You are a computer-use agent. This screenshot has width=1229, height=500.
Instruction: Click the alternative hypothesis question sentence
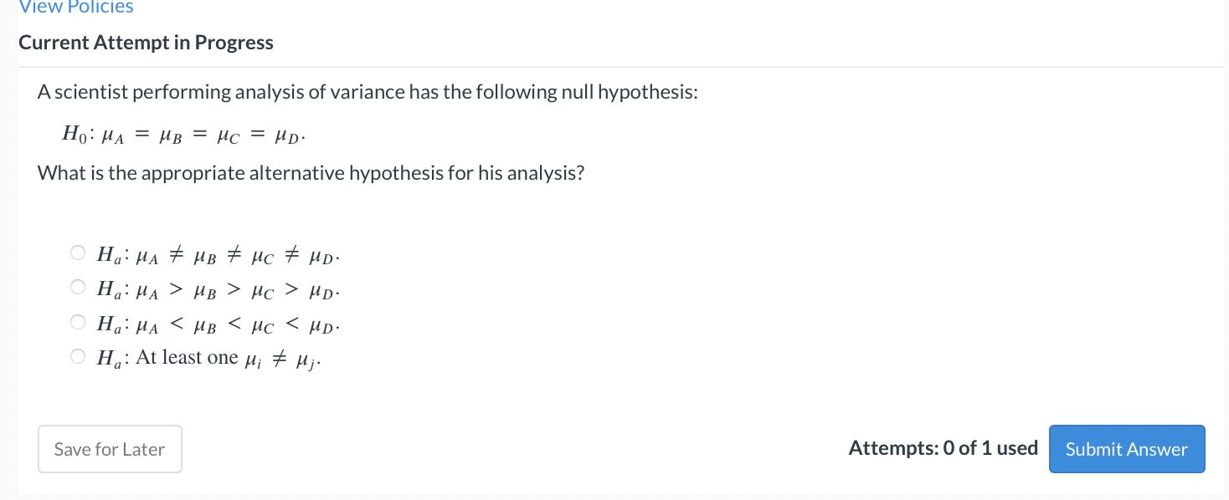pos(310,173)
